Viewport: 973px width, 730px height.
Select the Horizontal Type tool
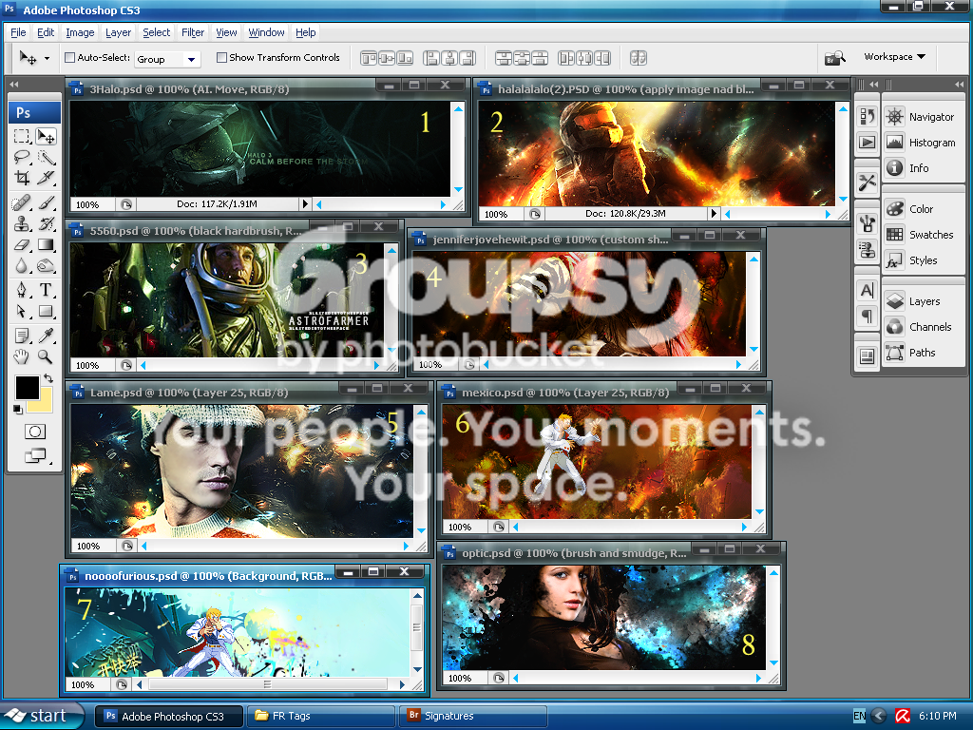46,290
